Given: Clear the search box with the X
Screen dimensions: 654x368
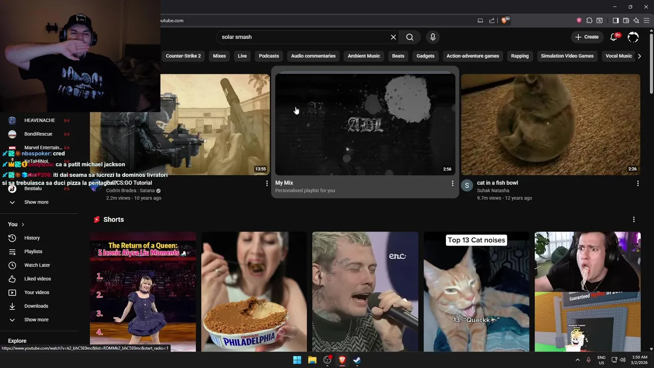Looking at the screenshot, I should click(393, 37).
